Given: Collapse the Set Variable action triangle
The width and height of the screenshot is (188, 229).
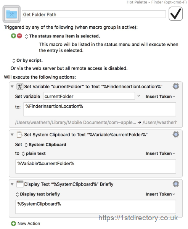Looking at the screenshot, I should click(12, 87).
